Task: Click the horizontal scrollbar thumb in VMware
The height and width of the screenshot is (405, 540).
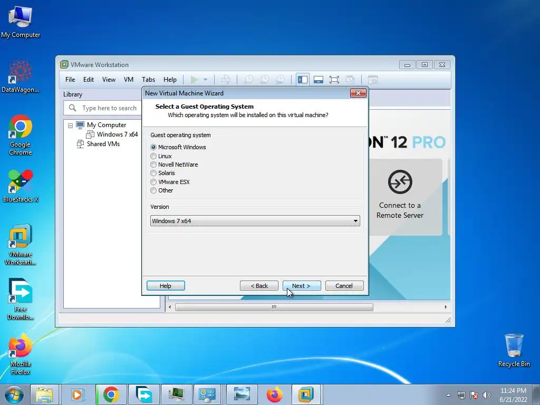Action: pos(274,307)
